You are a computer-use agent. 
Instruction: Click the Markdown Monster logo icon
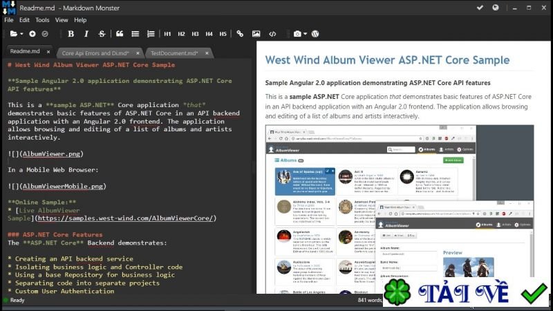[x=9, y=8]
